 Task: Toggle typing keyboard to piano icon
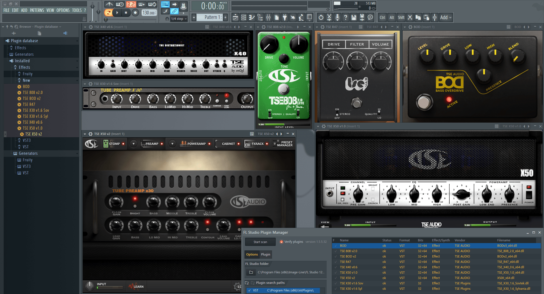[x=165, y=4]
